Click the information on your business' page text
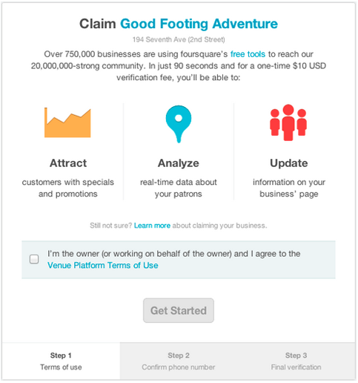Screen dimensions: 358x383 (x=289, y=188)
